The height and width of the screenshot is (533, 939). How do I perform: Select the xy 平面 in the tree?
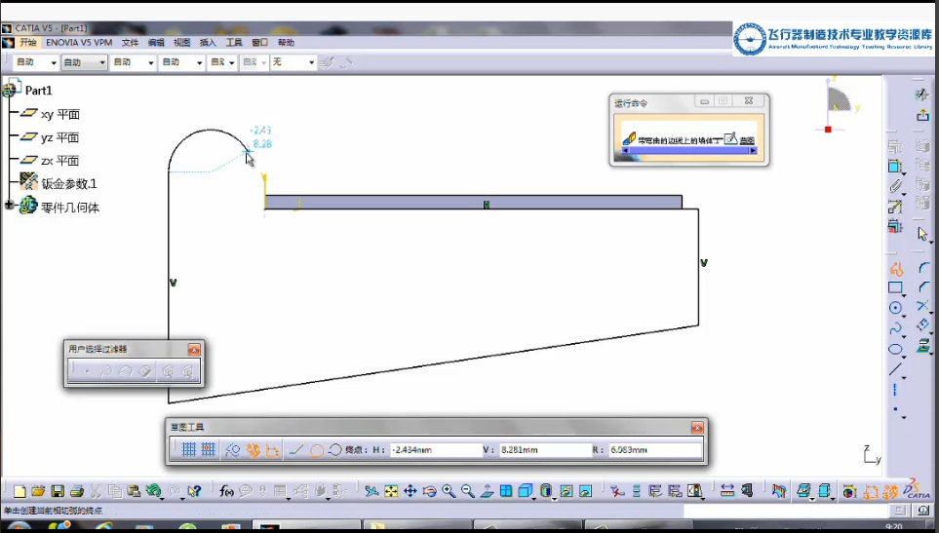coord(59,114)
